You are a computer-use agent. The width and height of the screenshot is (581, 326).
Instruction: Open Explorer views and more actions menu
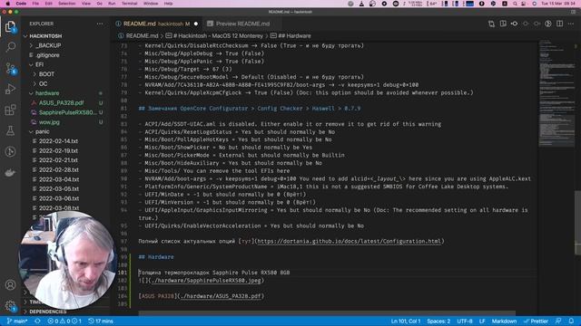click(x=100, y=24)
